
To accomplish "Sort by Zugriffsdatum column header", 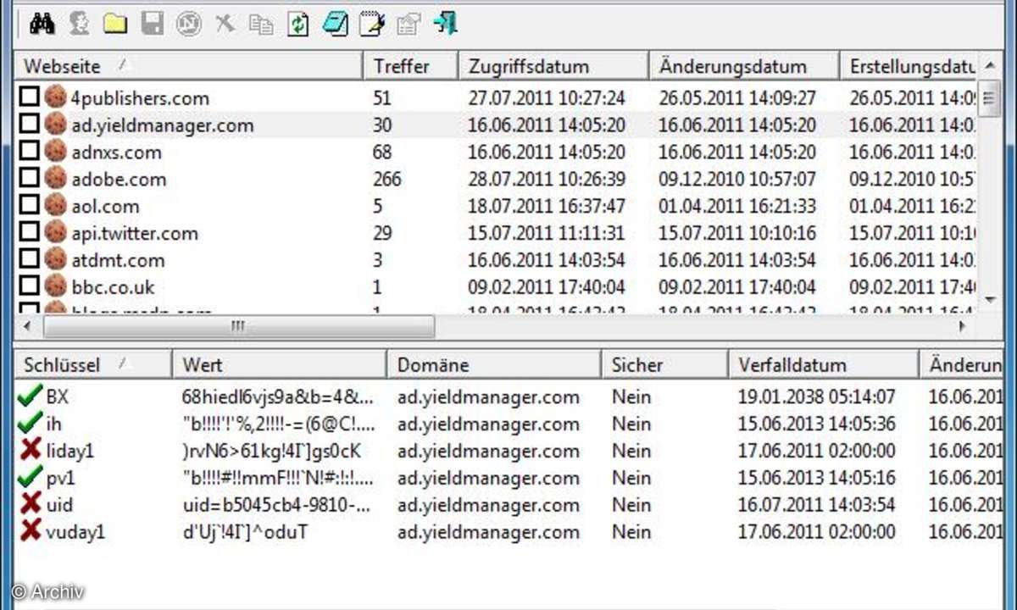I will click(553, 66).
